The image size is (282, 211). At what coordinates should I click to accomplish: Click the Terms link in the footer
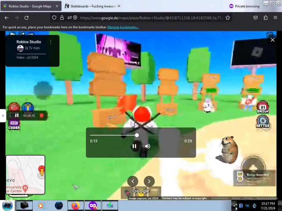(x=236, y=198)
